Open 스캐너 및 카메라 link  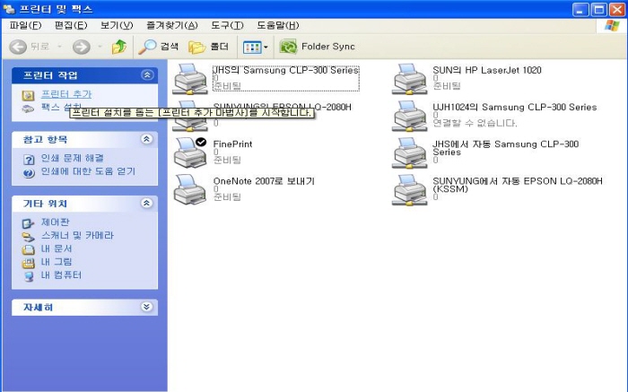(x=77, y=235)
